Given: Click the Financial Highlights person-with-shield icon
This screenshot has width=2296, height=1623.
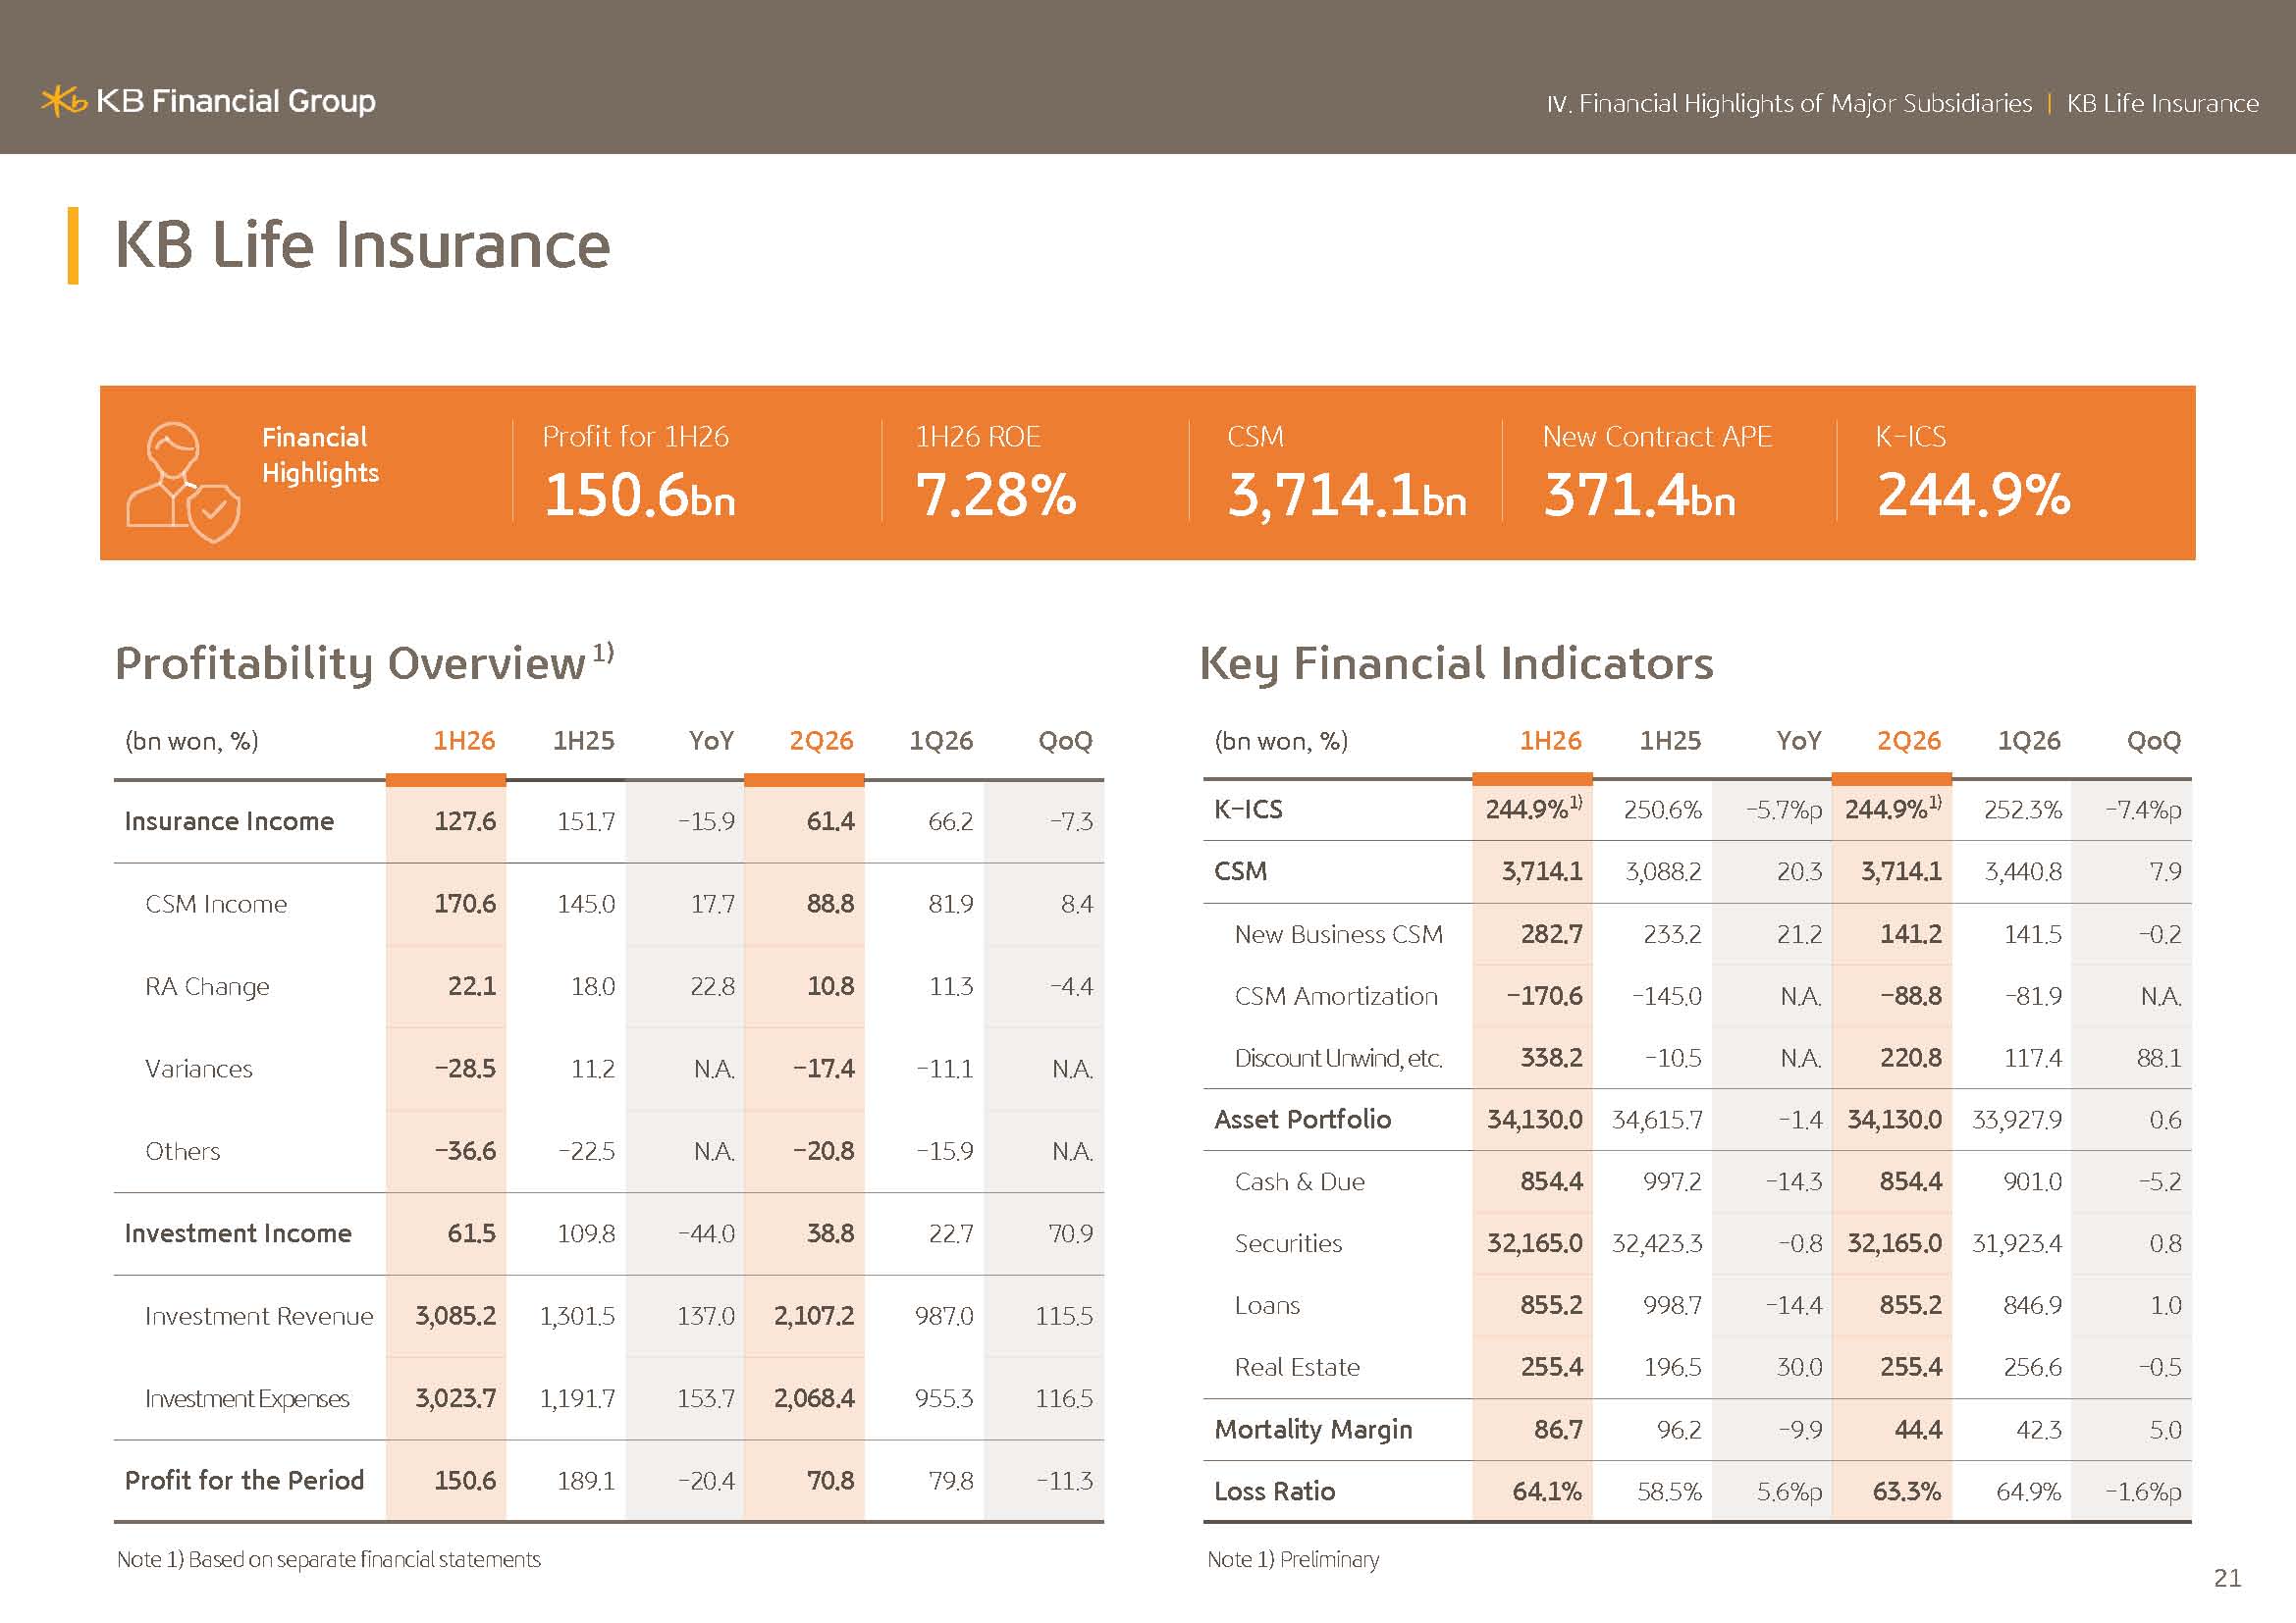Looking at the screenshot, I should pyautogui.click(x=183, y=482).
